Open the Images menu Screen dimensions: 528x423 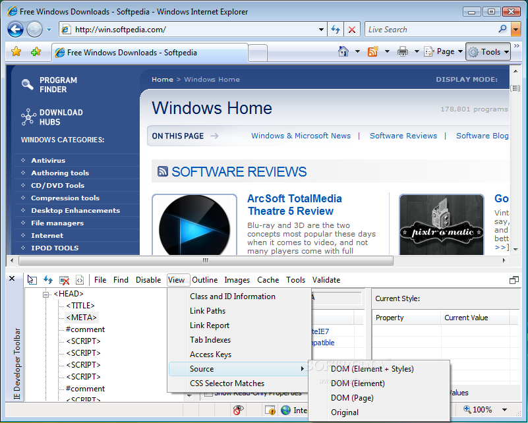point(237,280)
